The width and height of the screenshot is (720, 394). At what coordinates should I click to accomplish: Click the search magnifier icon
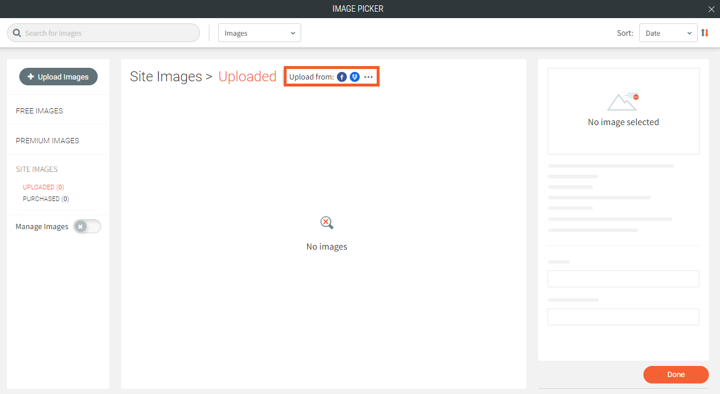coord(16,33)
